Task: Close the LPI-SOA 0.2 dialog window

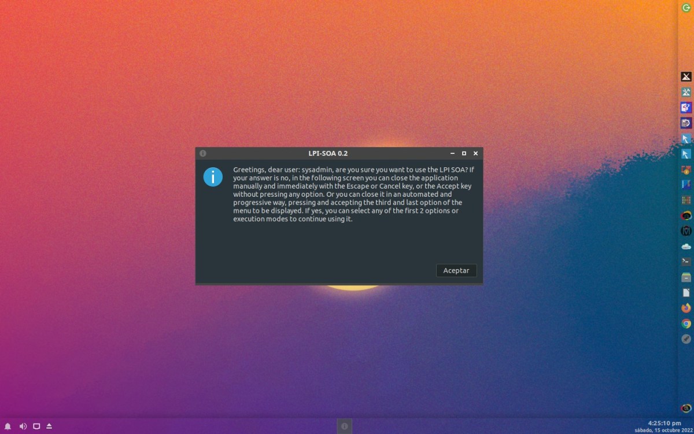Action: coord(475,153)
